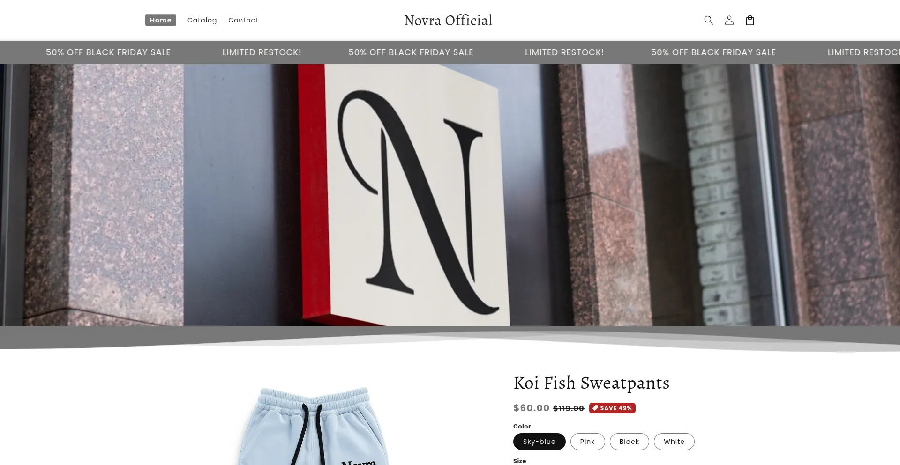This screenshot has width=900, height=465.
Task: Choose the Black color variant
Action: tap(629, 442)
